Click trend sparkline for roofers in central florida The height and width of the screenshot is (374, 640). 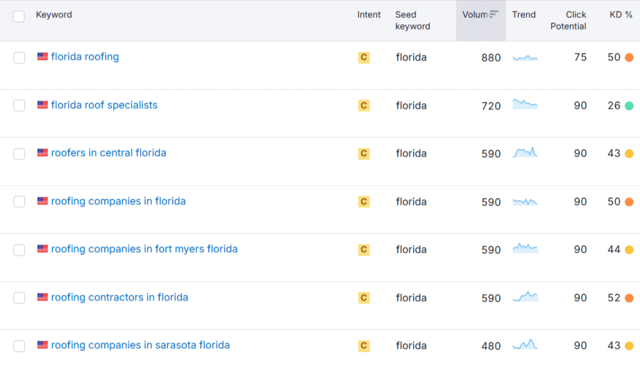pos(525,152)
